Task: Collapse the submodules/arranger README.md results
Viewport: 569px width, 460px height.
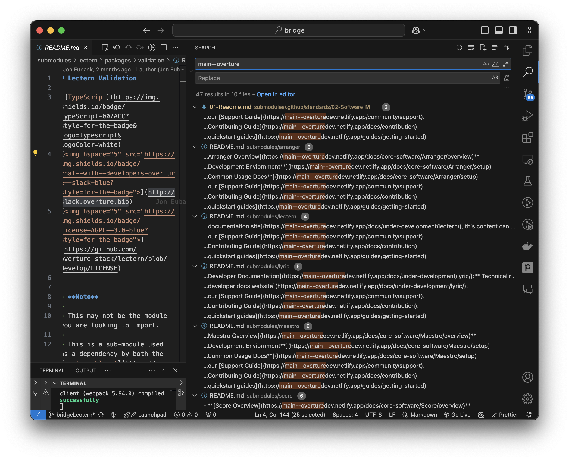Action: (195, 147)
